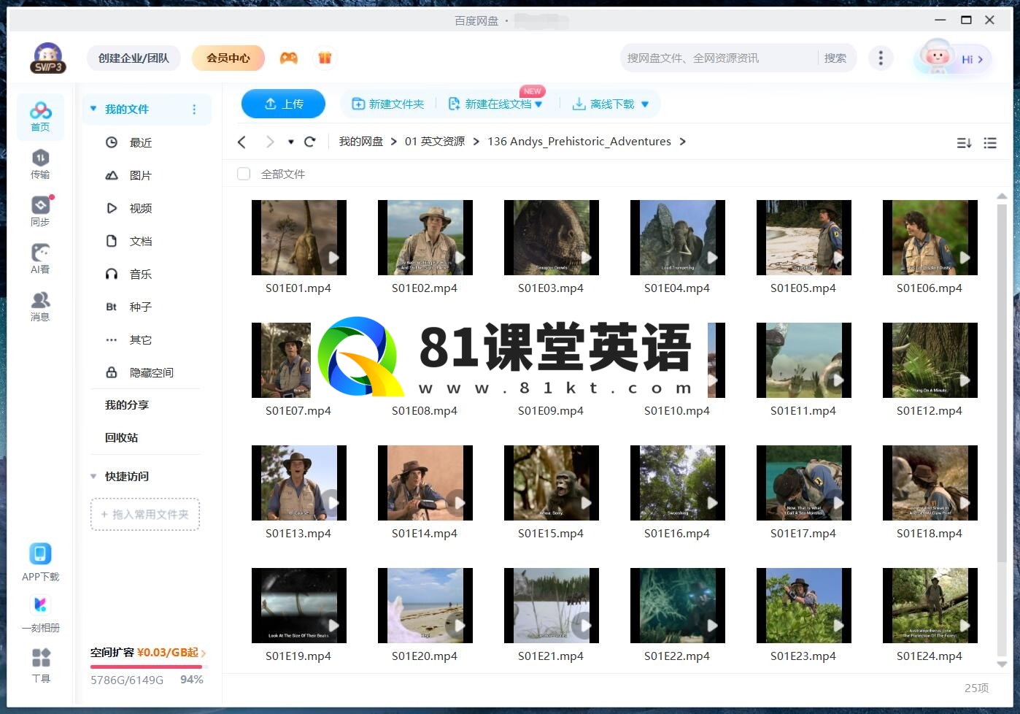Image resolution: width=1020 pixels, height=714 pixels.
Task: Select the S01E12.mp4 thumbnail
Action: click(930, 360)
